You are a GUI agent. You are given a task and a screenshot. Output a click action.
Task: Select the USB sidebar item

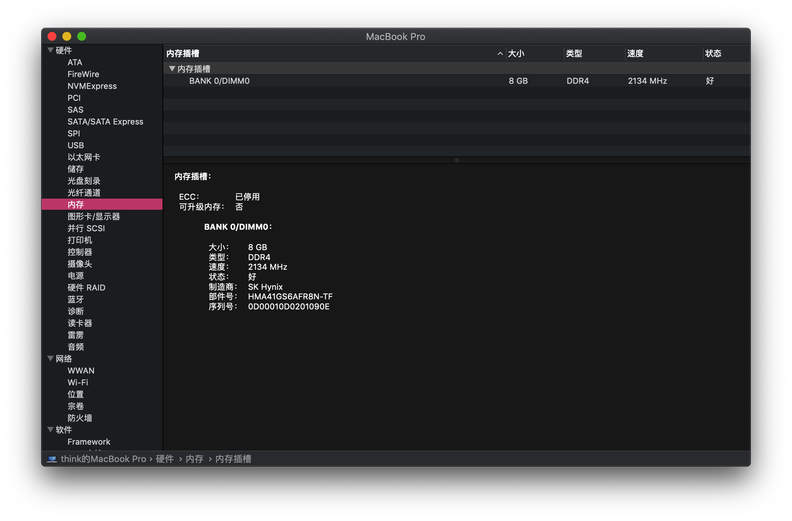pyautogui.click(x=76, y=145)
